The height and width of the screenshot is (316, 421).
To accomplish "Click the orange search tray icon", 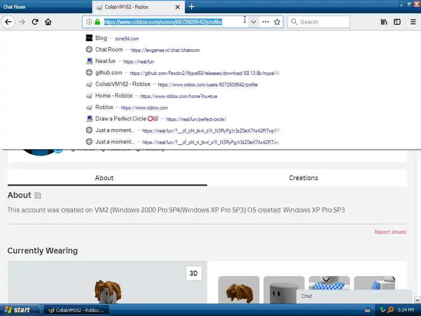I will point(391,310).
